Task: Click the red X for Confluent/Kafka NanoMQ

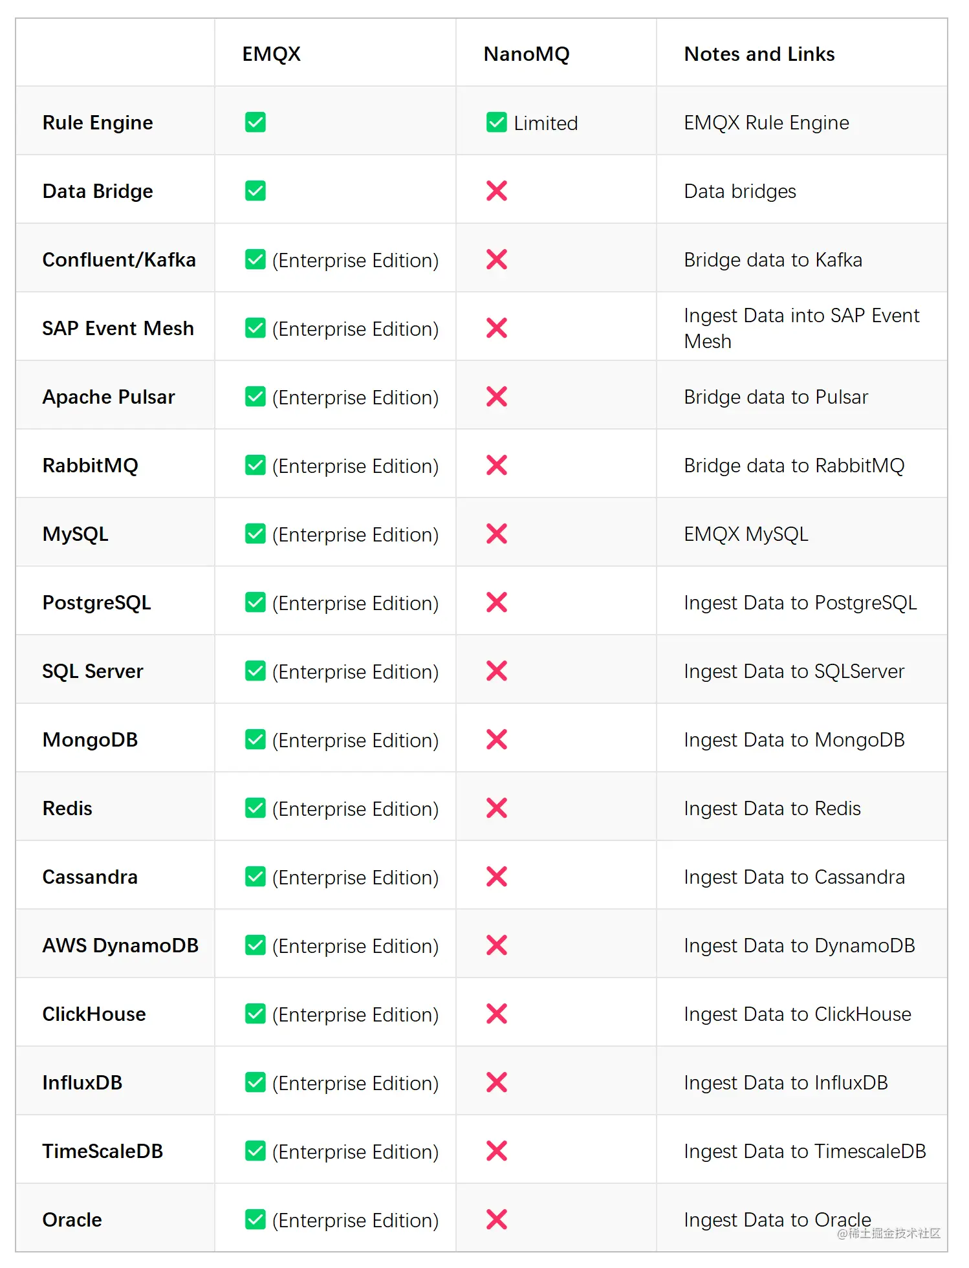Action: point(497,259)
